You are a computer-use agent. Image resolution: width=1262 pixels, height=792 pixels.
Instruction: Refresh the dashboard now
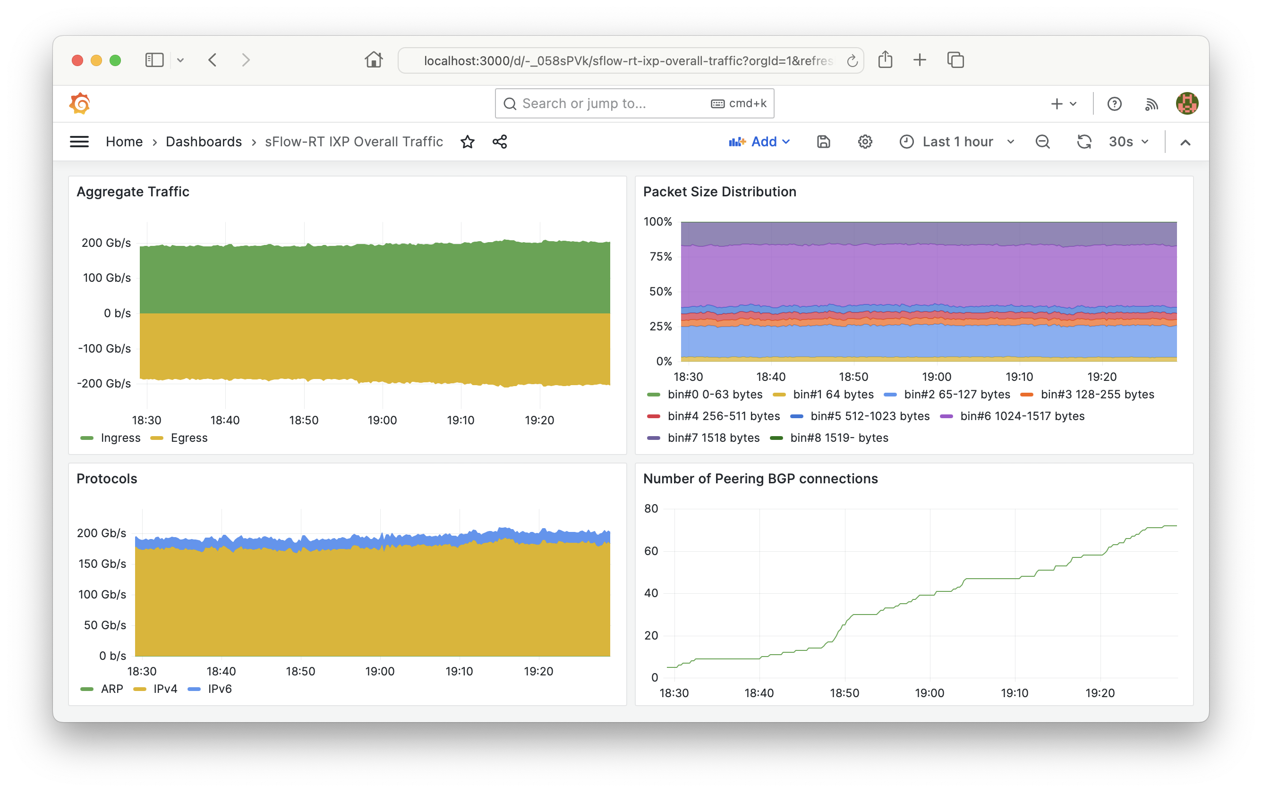tap(1084, 142)
